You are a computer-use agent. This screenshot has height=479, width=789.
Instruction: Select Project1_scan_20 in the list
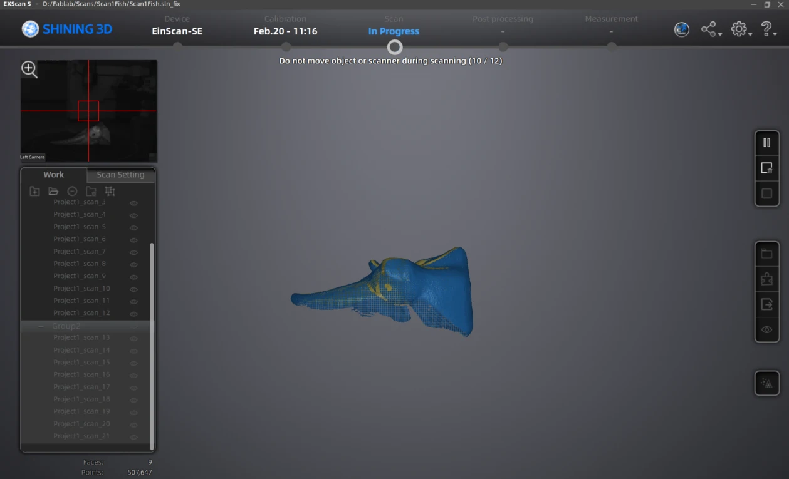pos(81,424)
